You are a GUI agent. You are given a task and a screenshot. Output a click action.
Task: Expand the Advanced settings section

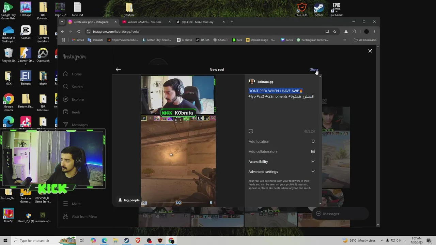click(281, 171)
